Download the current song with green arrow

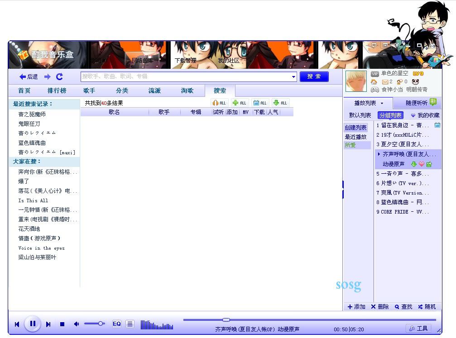click(x=414, y=164)
